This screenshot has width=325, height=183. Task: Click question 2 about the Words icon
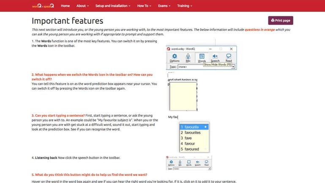coord(92,77)
